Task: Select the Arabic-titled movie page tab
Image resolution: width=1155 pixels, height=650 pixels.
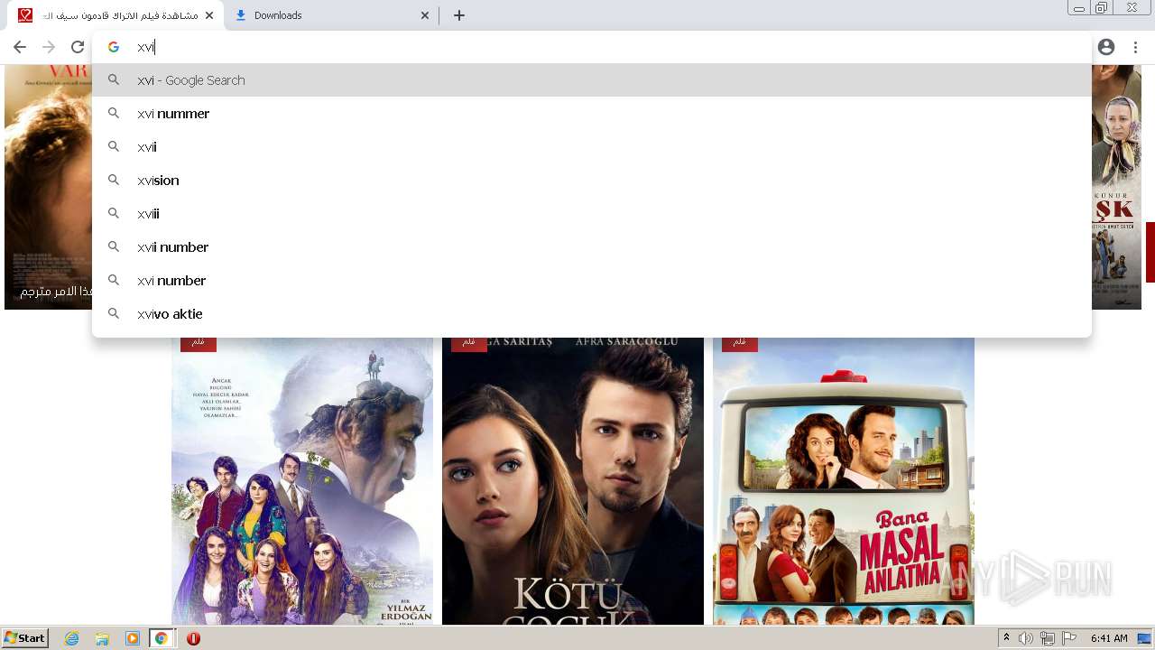Action: [115, 15]
